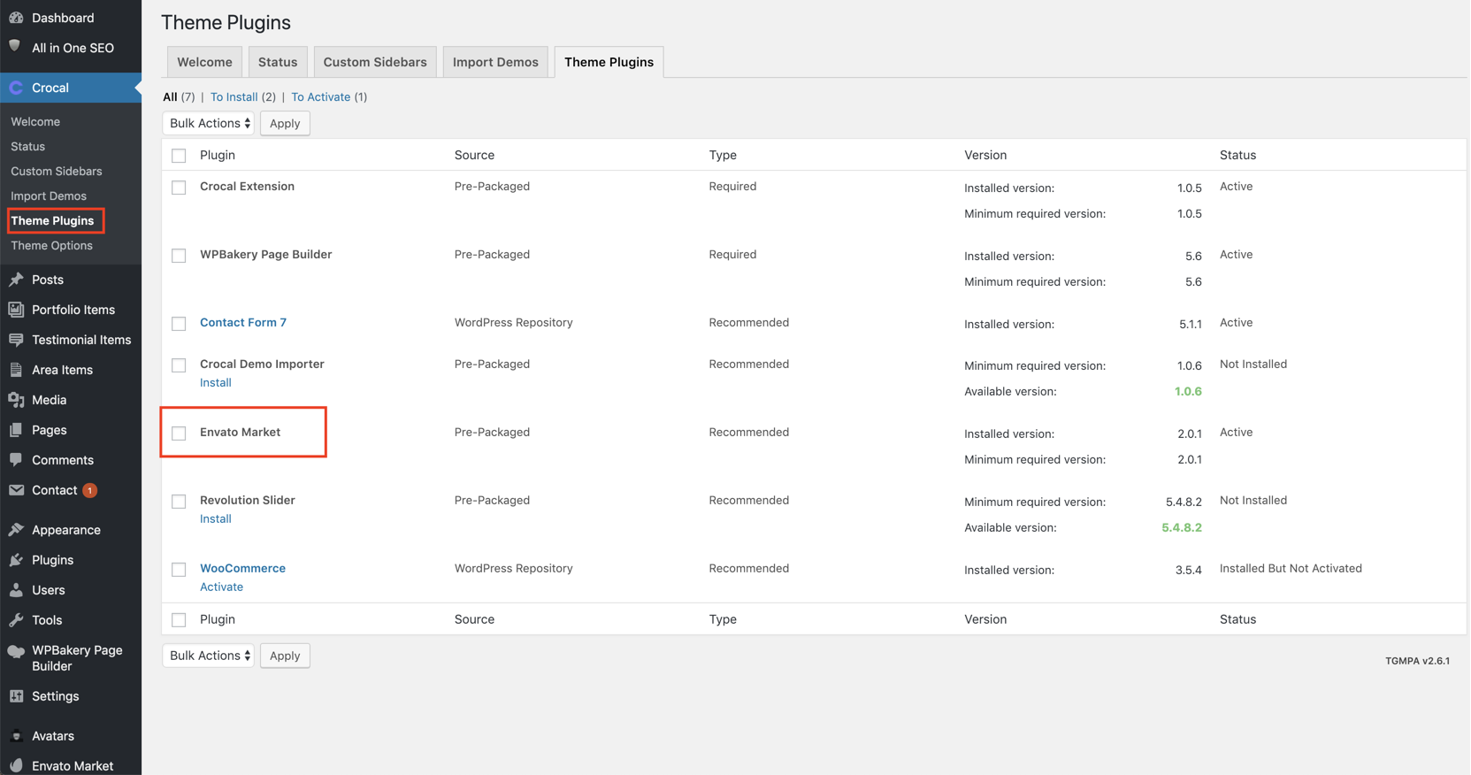
Task: Open Welcome in Crocal submenu
Action: (x=35, y=121)
